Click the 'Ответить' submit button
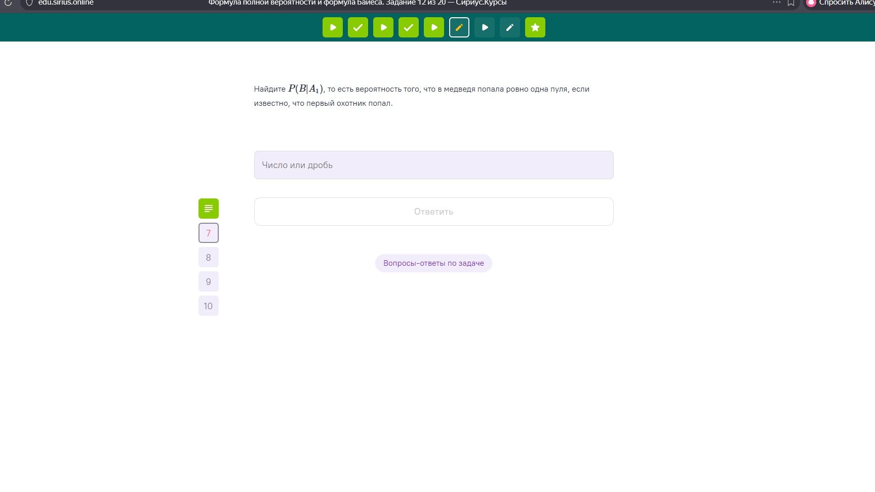Viewport: 875px width, 492px height. click(x=434, y=212)
